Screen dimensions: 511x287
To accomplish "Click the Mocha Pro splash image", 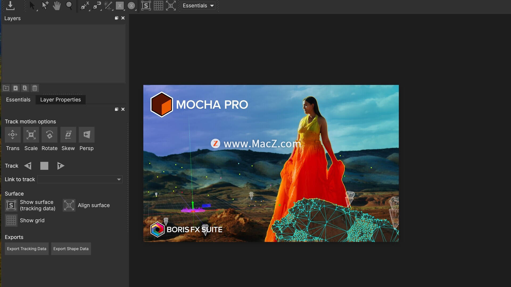I will click(x=271, y=163).
